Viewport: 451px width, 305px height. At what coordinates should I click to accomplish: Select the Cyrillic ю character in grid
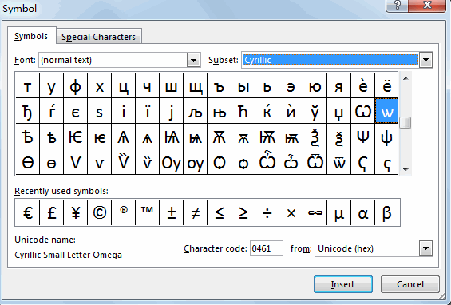pyautogui.click(x=315, y=85)
